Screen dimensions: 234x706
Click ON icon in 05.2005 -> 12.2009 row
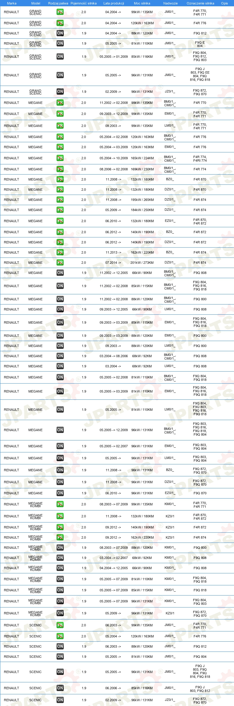point(60,430)
